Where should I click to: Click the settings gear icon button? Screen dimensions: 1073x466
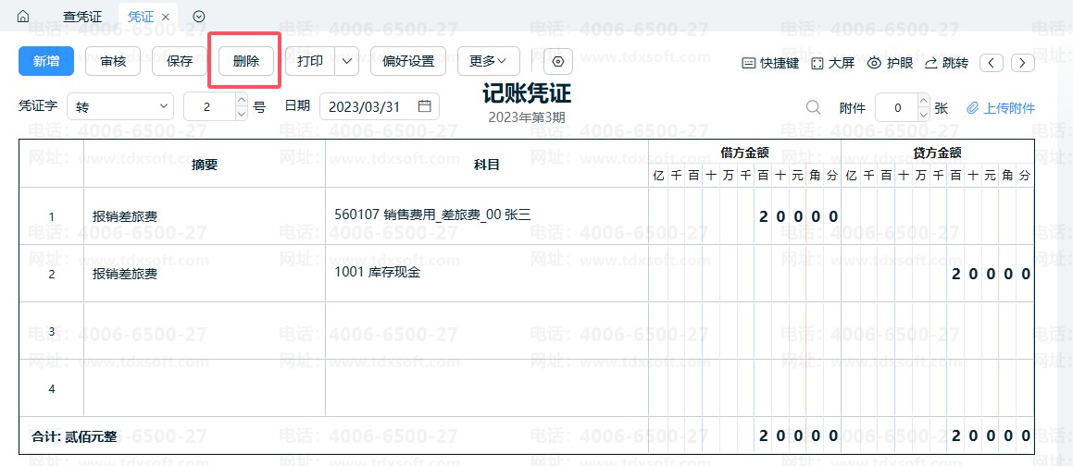(557, 62)
